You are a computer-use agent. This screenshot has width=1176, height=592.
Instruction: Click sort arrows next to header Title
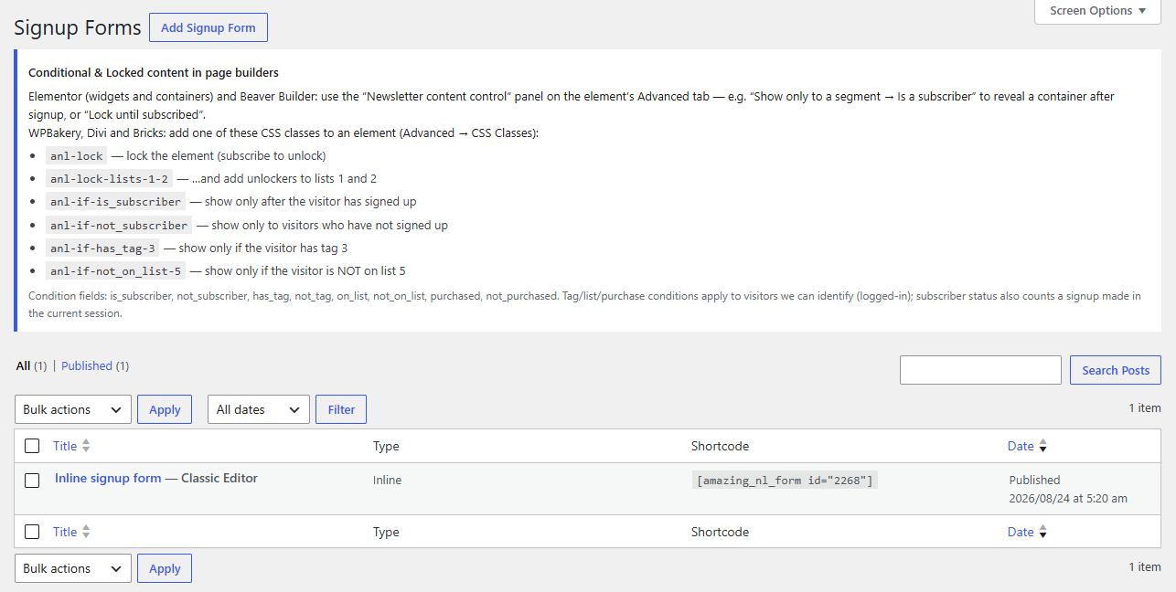(x=86, y=446)
